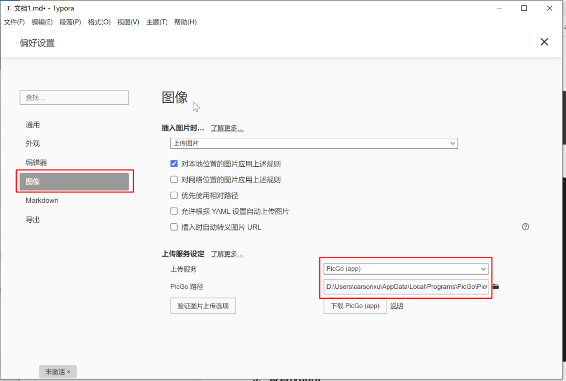The width and height of the screenshot is (566, 381).
Task: Dismiss the 未激活 badge
Action: pos(69,372)
